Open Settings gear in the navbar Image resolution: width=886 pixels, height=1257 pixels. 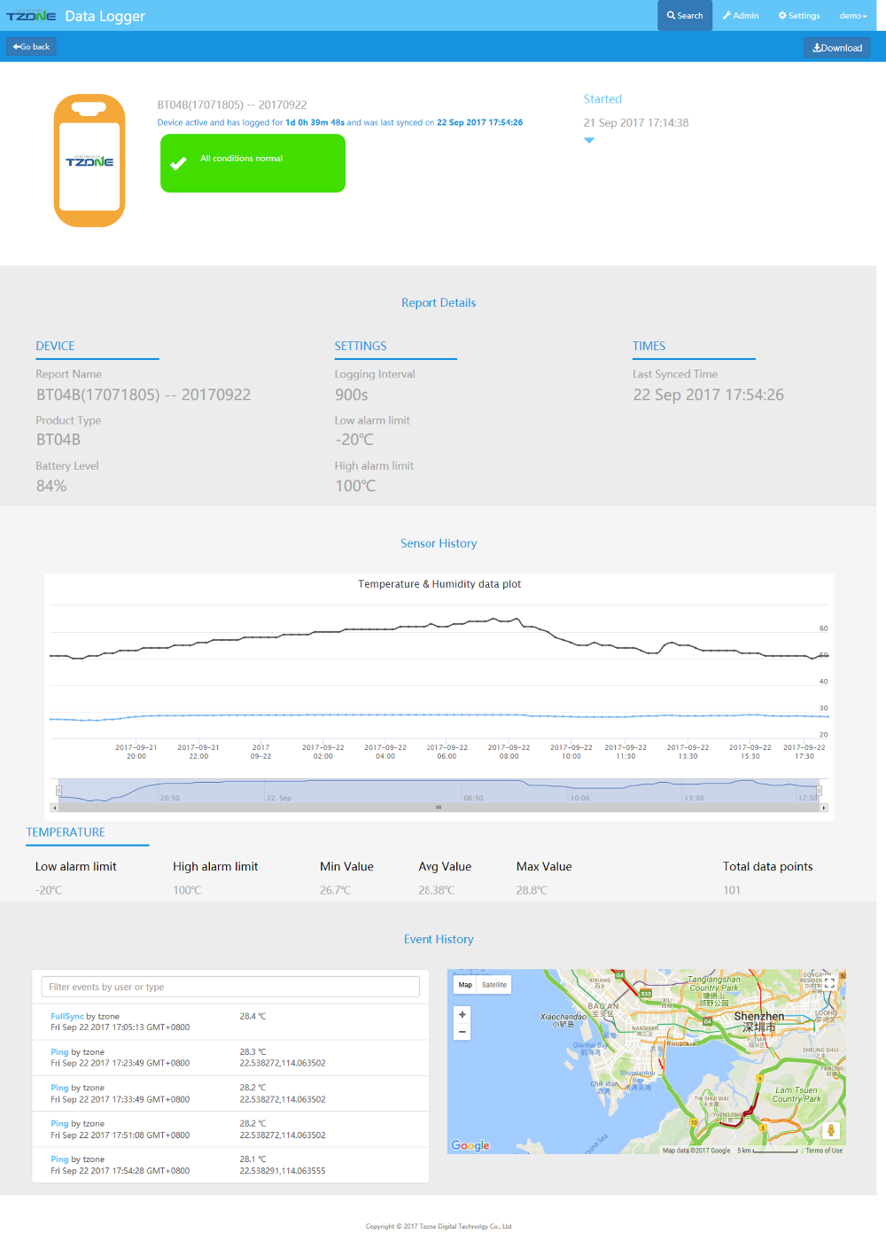point(799,15)
